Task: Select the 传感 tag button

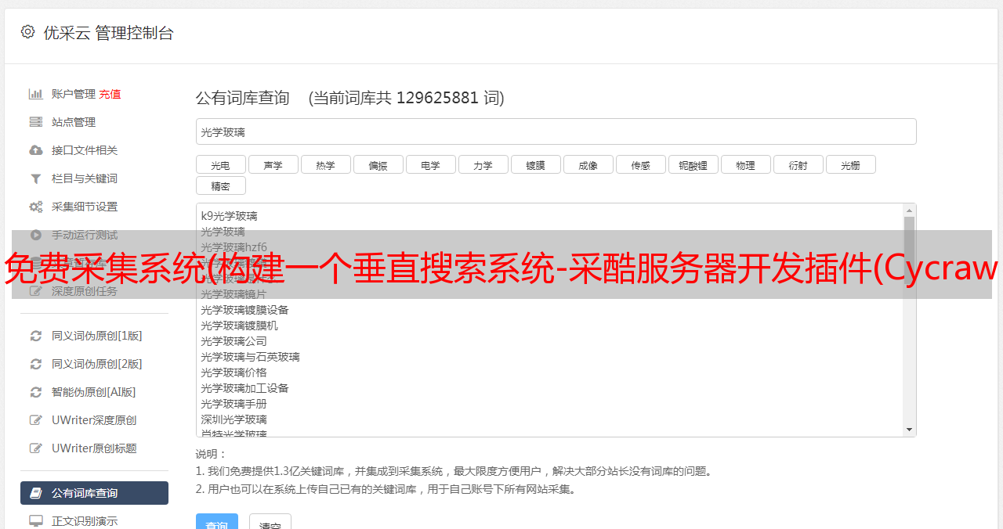Action: click(x=641, y=164)
